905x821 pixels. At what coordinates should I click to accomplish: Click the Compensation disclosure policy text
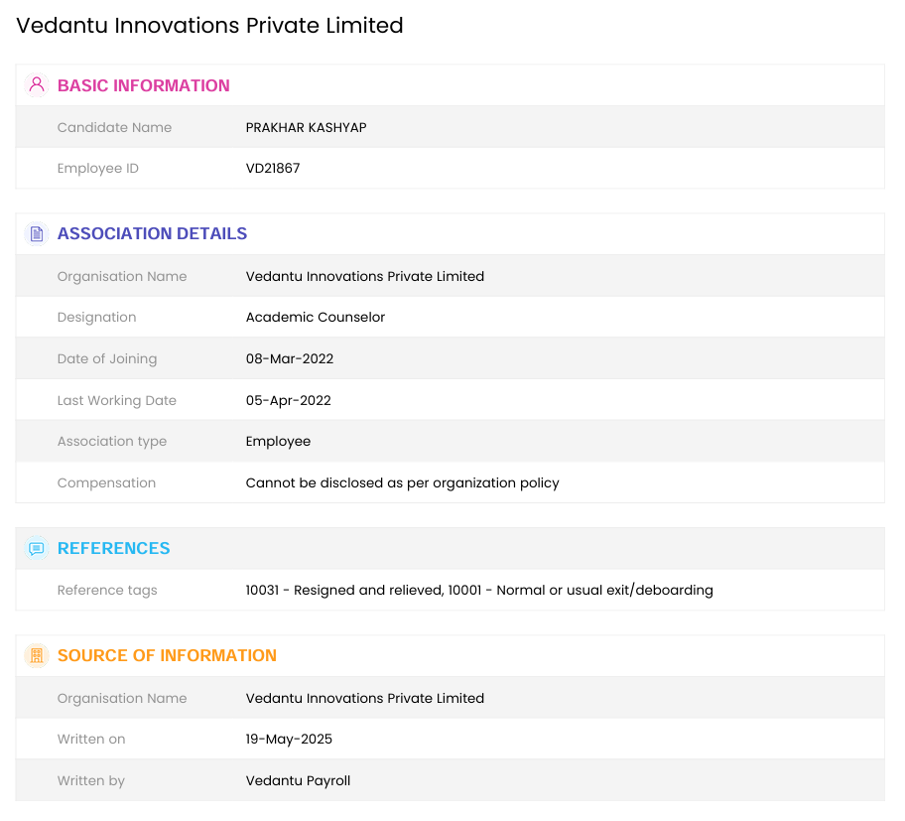[x=402, y=483]
